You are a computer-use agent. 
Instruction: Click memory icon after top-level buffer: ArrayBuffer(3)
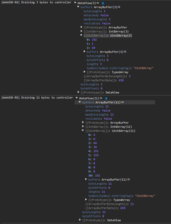click(119, 7)
